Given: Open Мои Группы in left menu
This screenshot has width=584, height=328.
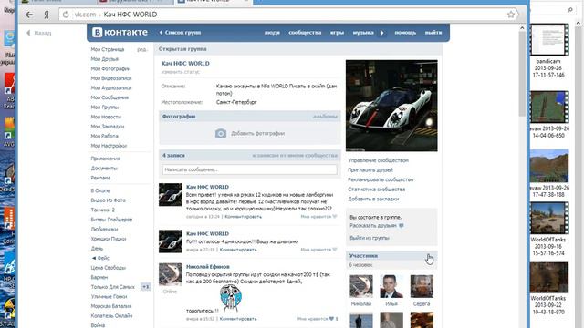Looking at the screenshot, I should (x=105, y=108).
